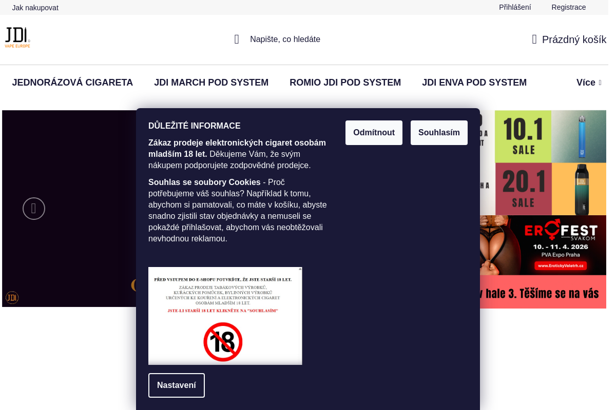Click the search magnifier icon

[x=237, y=39]
